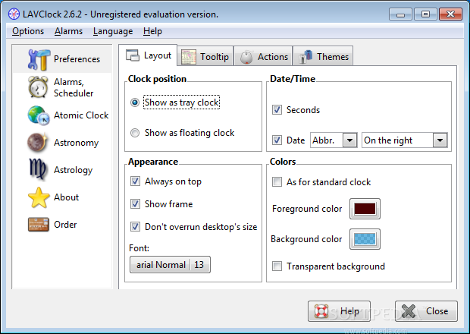Open the Help menu in menu bar
This screenshot has width=470, height=334.
152,31
